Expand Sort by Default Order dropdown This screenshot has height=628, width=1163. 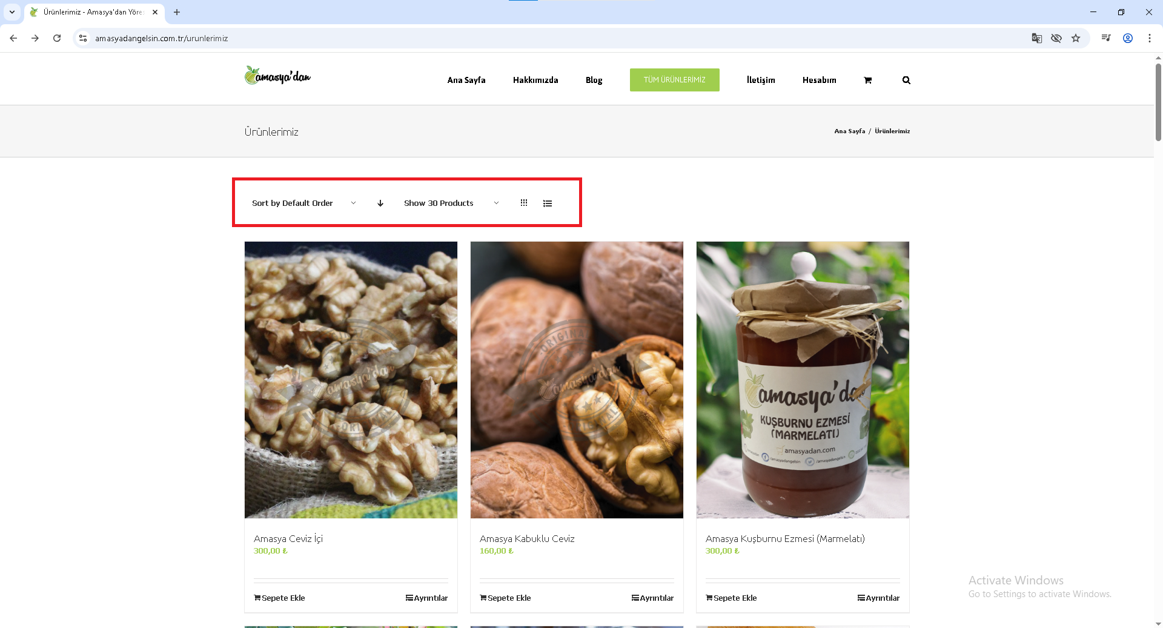pyautogui.click(x=304, y=203)
